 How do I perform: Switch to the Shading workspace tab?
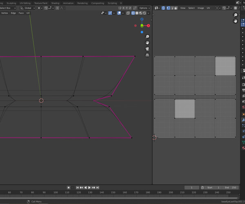pyautogui.click(x=55, y=3)
